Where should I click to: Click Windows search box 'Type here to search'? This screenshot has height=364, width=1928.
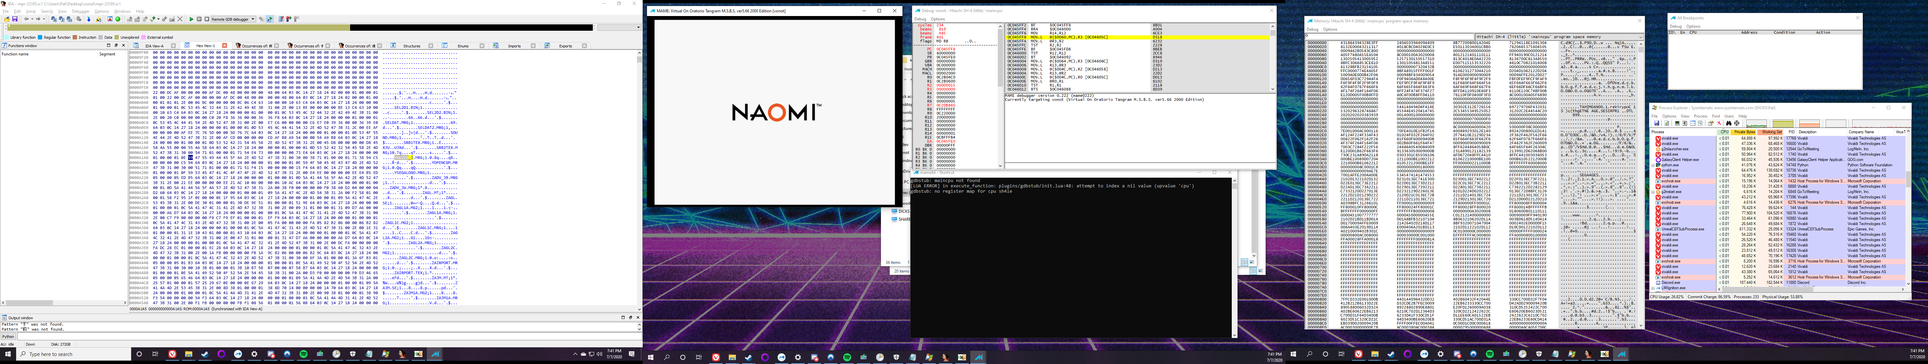point(73,354)
